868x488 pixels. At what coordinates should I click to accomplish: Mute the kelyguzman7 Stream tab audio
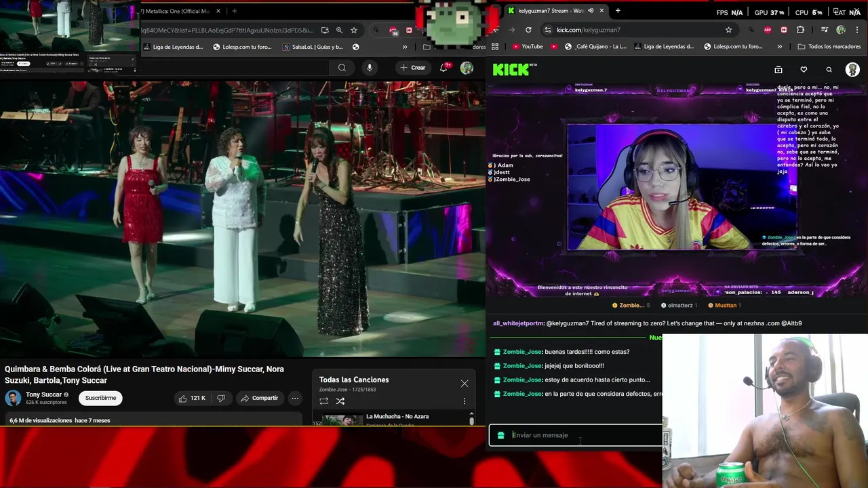590,11
